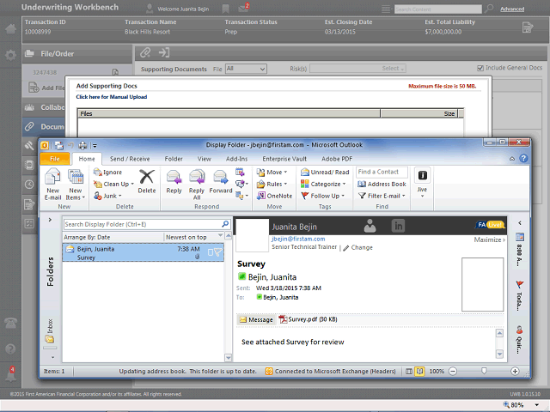
Task: Click the Print quick access icon in Outlook
Action: click(82, 145)
